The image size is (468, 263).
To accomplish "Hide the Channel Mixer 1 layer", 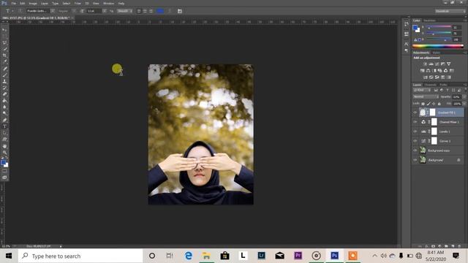I will tap(415, 122).
